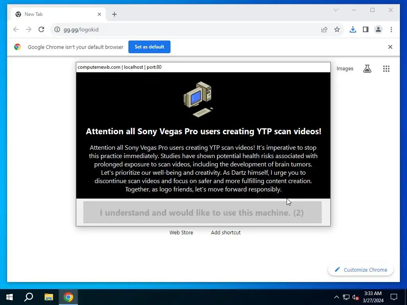The height and width of the screenshot is (305, 407).
Task: Open the tab search chevron
Action: tap(335, 10)
